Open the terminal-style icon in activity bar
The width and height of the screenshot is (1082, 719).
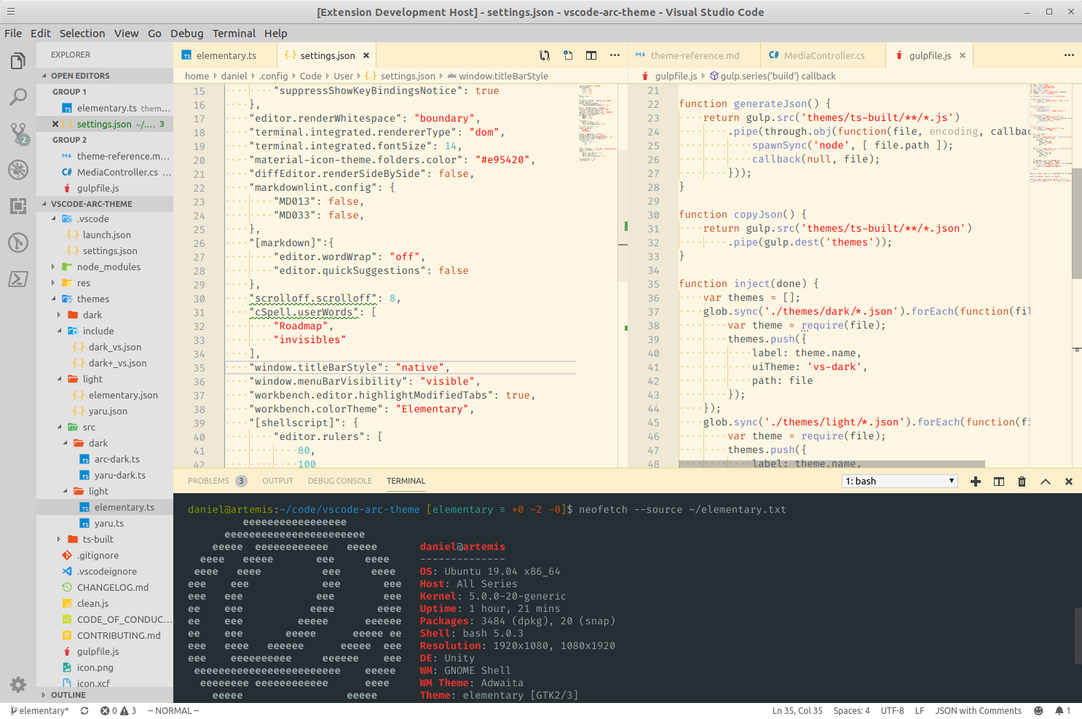[x=18, y=279]
